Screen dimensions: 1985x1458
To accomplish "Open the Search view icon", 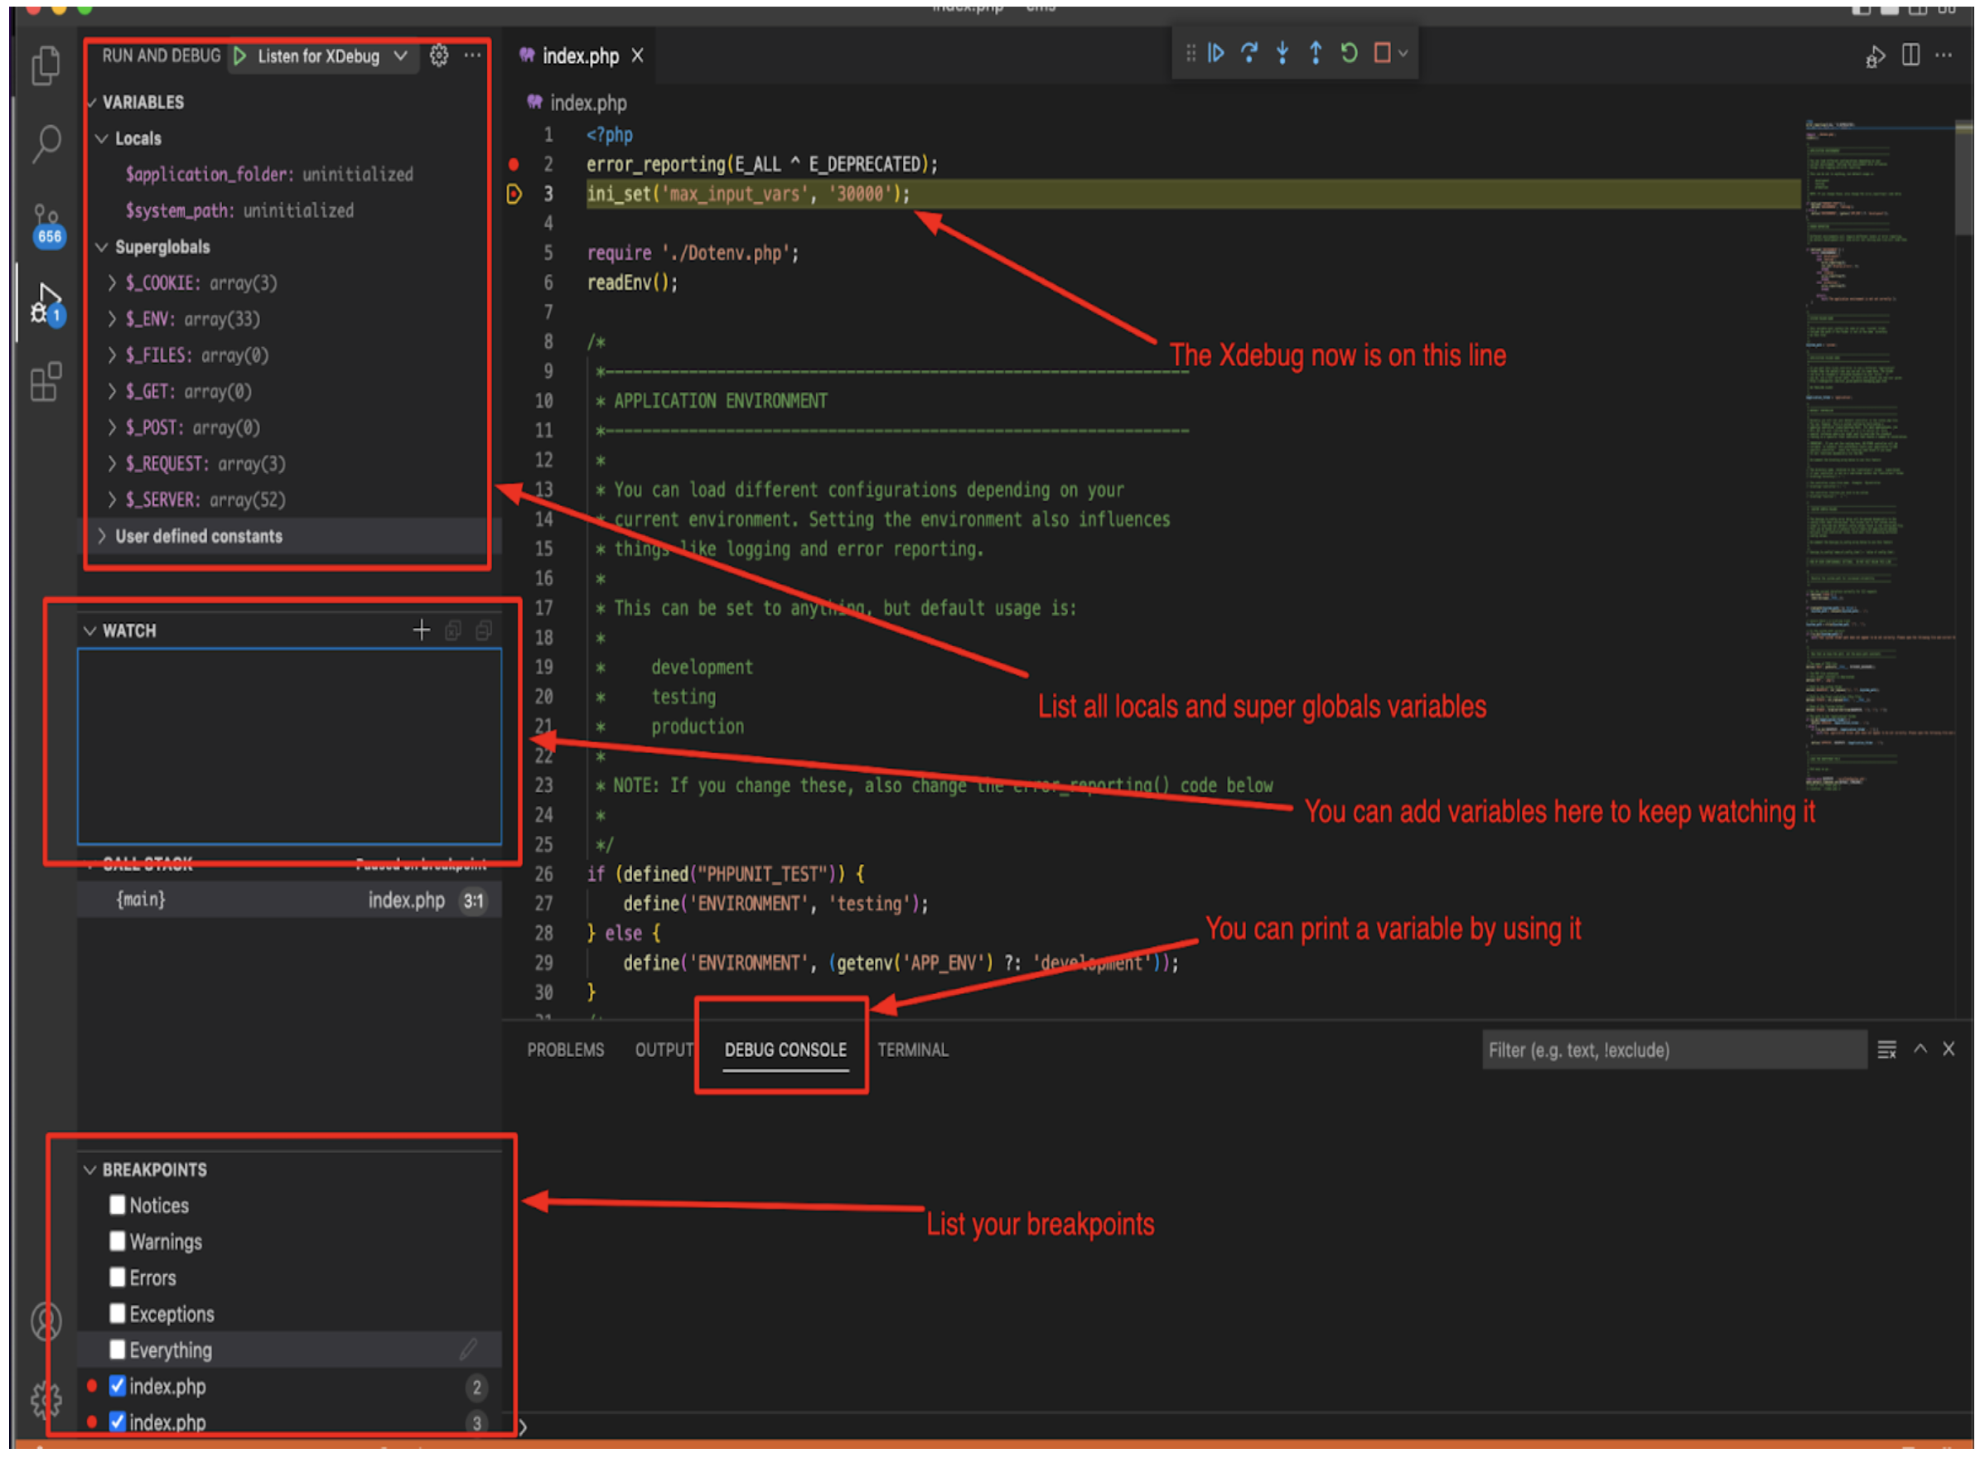I will (x=46, y=142).
